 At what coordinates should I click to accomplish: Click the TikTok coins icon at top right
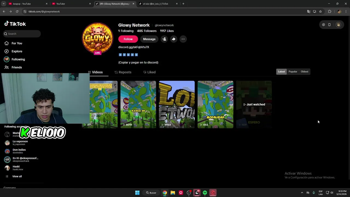(323, 25)
